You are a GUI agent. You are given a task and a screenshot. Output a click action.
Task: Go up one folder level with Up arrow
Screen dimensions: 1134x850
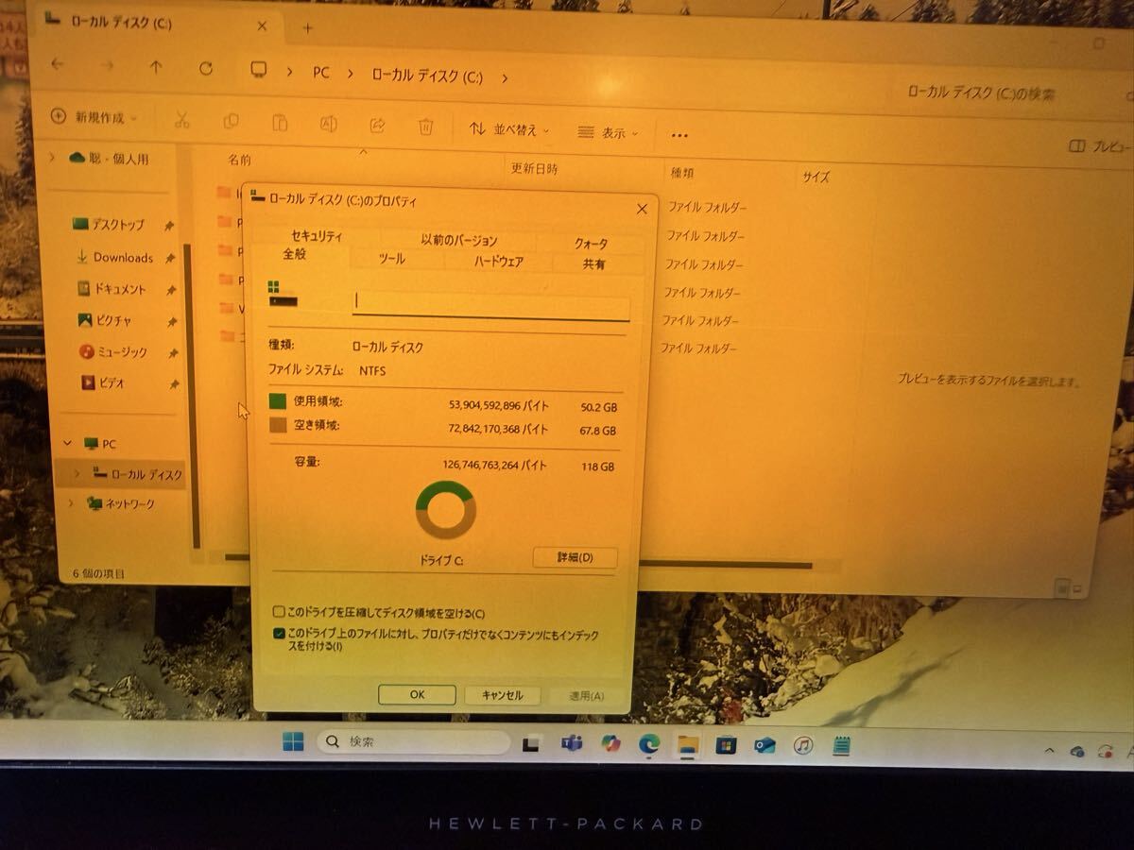[x=156, y=67]
